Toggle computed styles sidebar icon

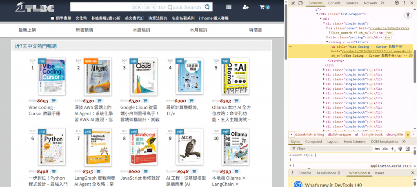coord(408,149)
